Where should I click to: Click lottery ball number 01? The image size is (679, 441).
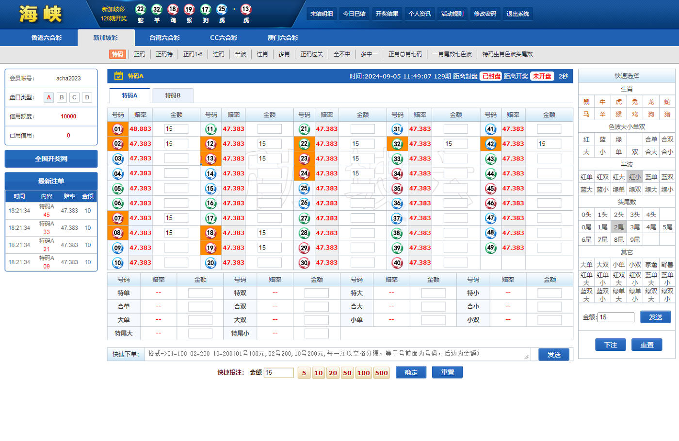click(x=117, y=129)
